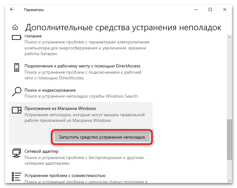Click DirectAccess description text

pos(83,75)
